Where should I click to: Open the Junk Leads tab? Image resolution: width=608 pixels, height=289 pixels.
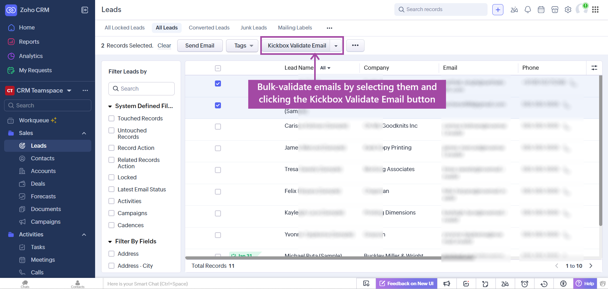click(253, 28)
